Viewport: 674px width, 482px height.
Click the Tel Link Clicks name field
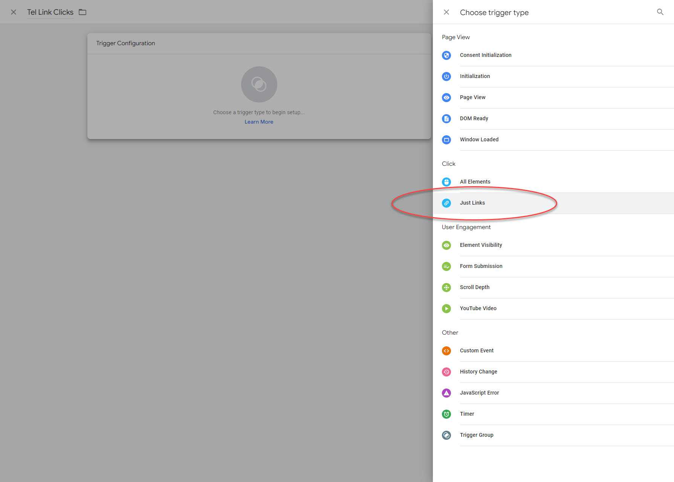(50, 12)
